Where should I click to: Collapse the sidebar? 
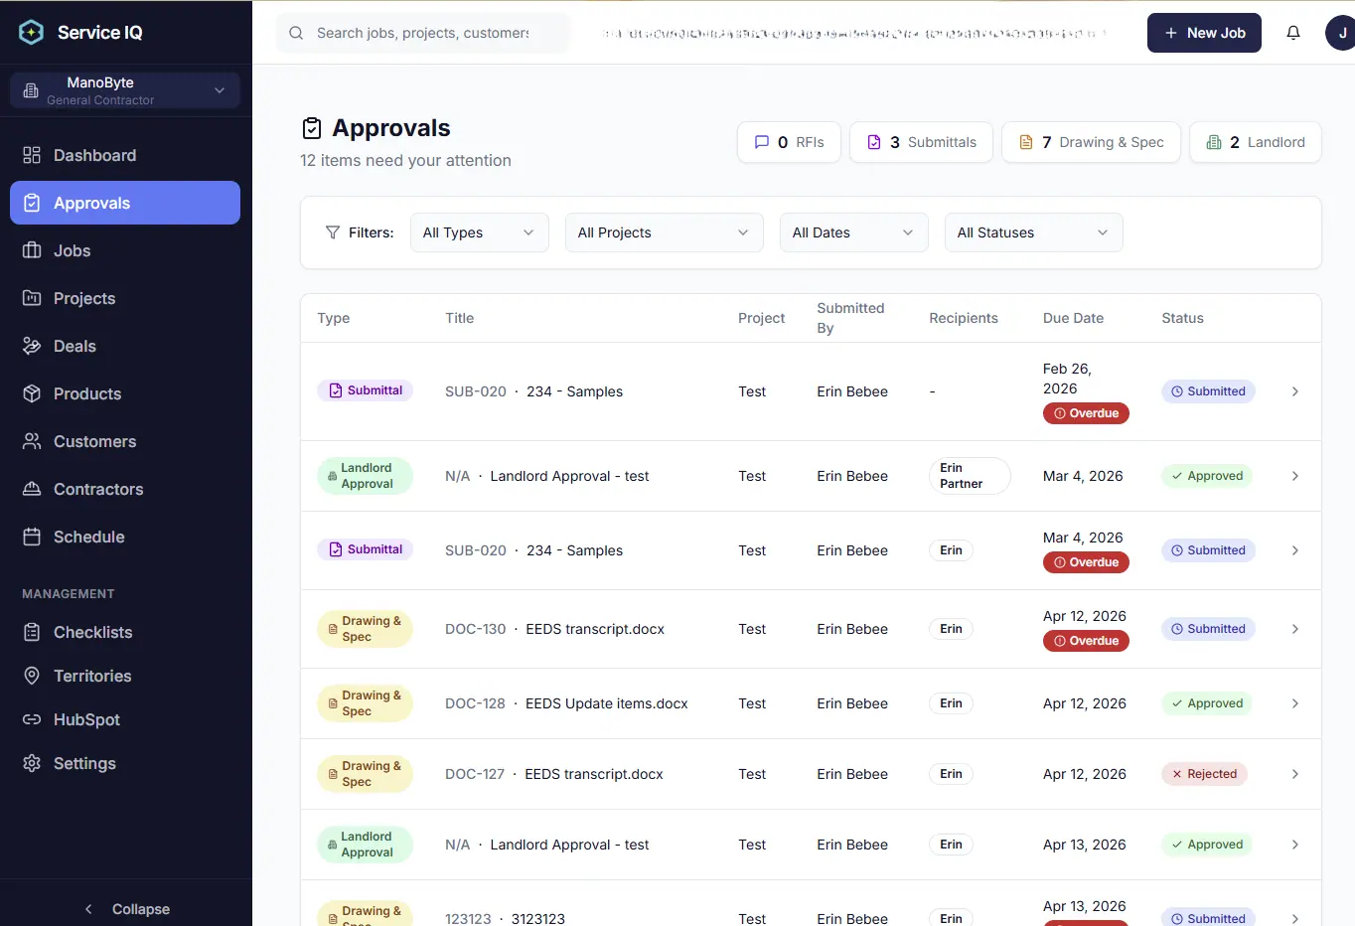click(126, 909)
